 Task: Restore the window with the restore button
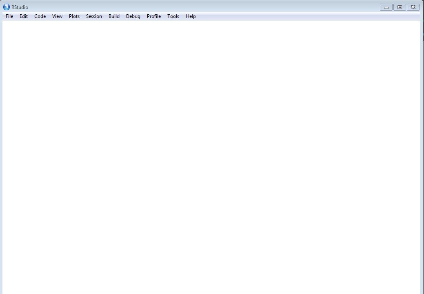399,7
